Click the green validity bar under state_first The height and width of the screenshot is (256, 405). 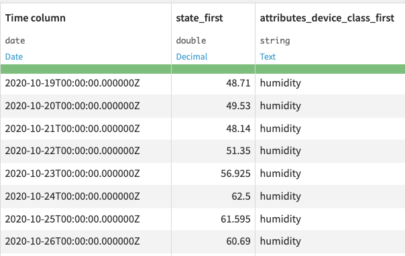click(213, 69)
